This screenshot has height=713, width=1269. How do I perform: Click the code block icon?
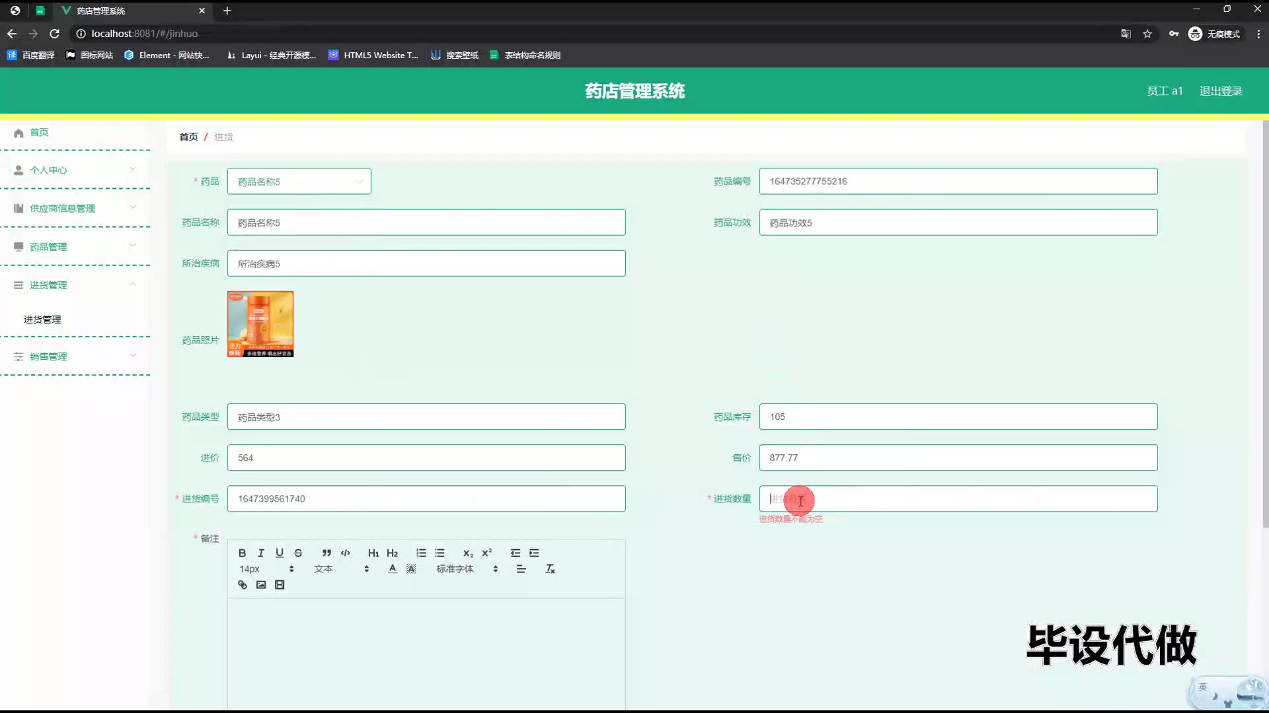[345, 553]
